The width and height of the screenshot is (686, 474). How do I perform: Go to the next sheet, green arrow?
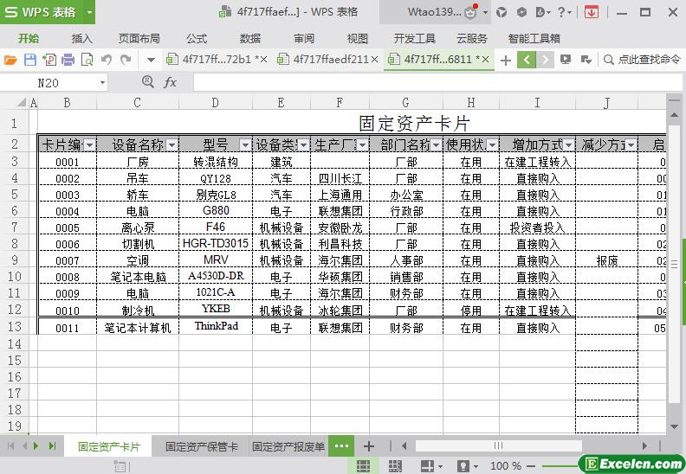coord(36,446)
